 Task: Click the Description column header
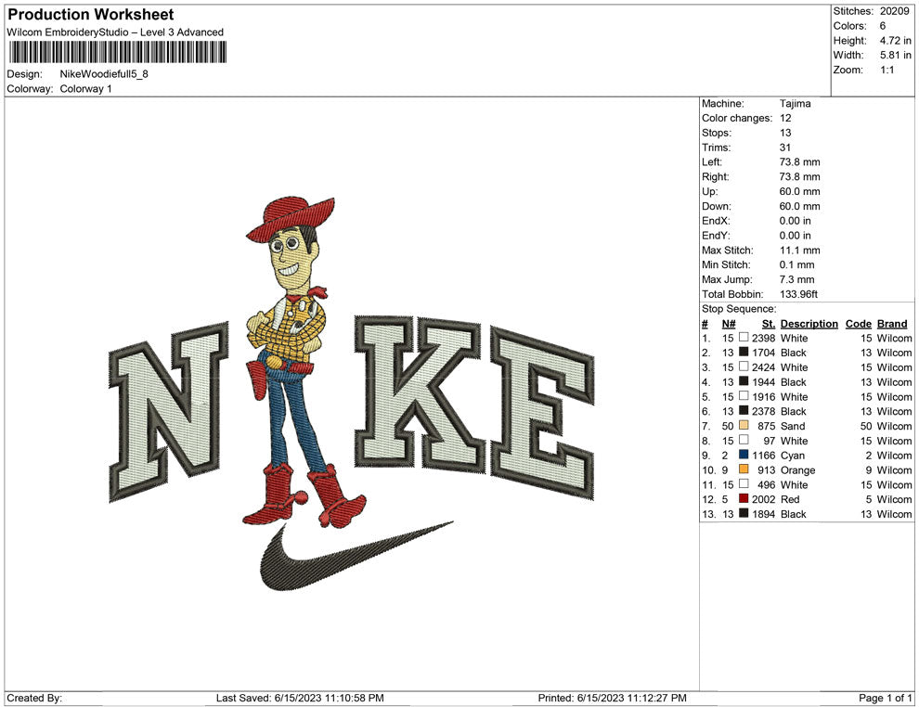pyautogui.click(x=809, y=323)
